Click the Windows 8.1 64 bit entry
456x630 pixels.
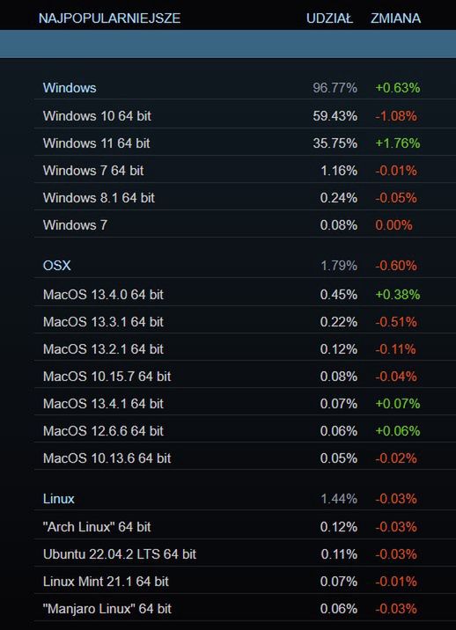245,198
